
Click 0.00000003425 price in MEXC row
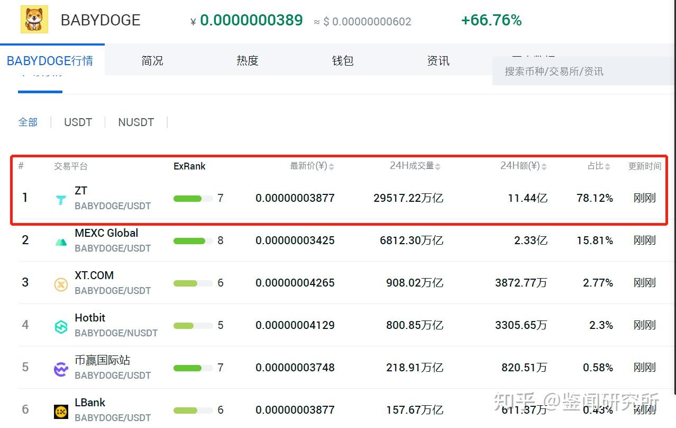(x=295, y=240)
